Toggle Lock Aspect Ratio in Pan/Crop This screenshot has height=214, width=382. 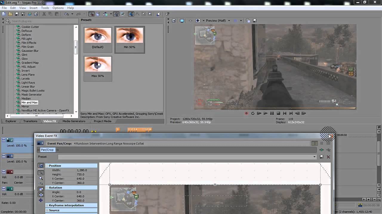[x=41, y=189]
